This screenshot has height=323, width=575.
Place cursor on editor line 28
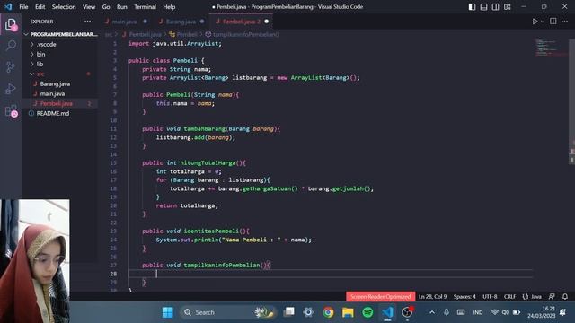tap(330, 274)
